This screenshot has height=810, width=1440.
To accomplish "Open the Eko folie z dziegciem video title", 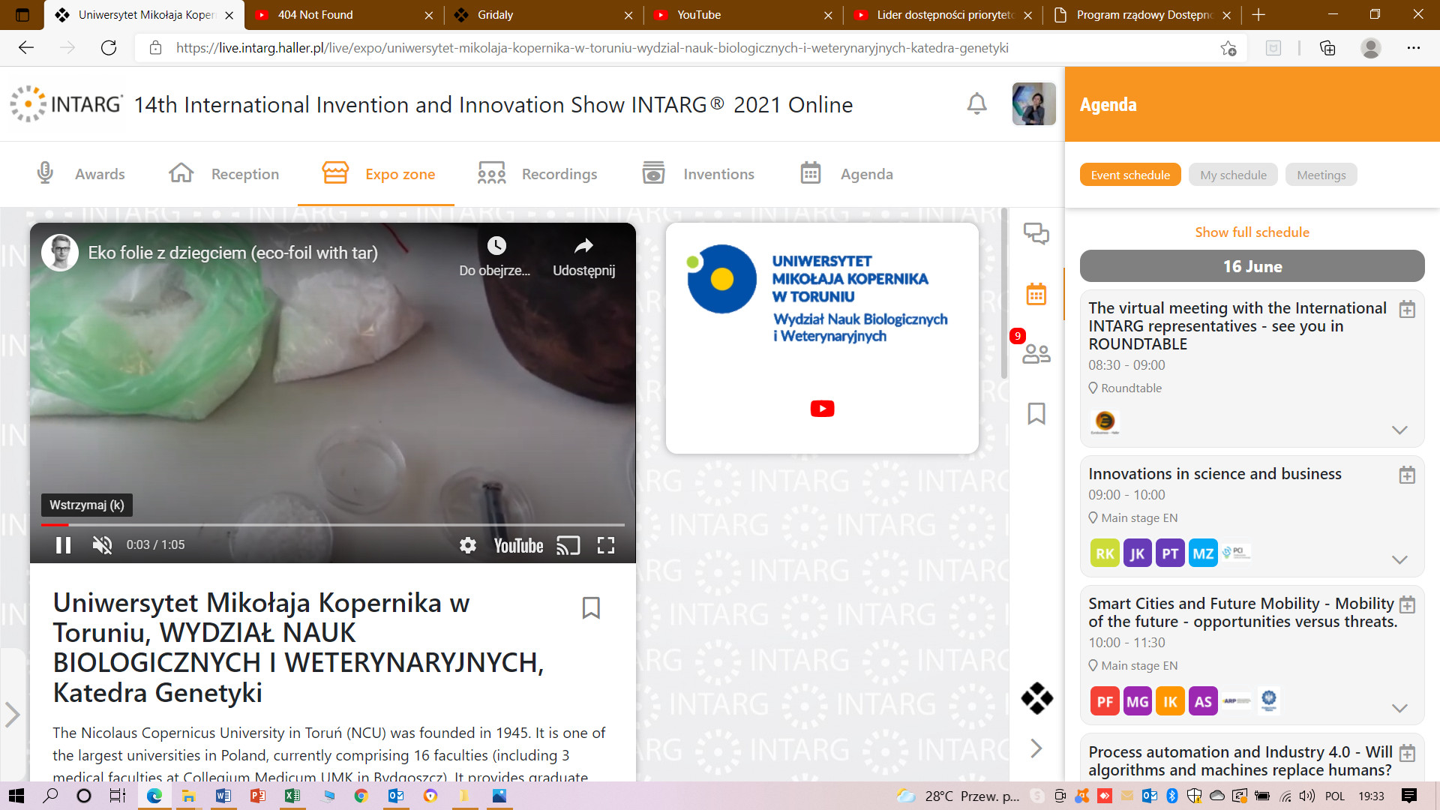I will [x=232, y=253].
